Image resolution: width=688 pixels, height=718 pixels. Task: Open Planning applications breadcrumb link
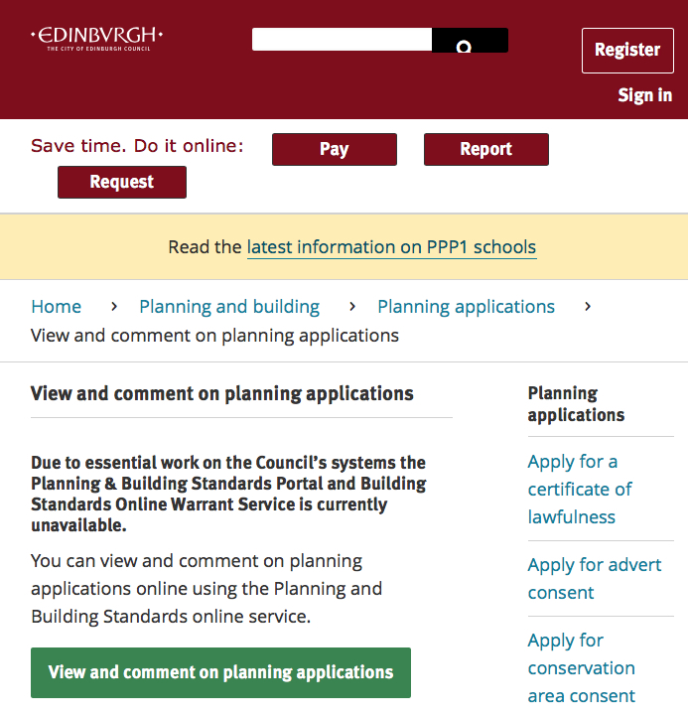466,307
